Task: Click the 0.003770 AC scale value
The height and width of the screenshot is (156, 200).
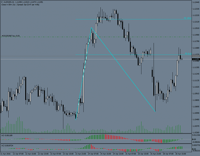Action: [x=196, y=145]
